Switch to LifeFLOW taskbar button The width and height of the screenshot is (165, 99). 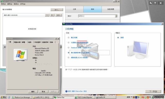tap(106, 97)
